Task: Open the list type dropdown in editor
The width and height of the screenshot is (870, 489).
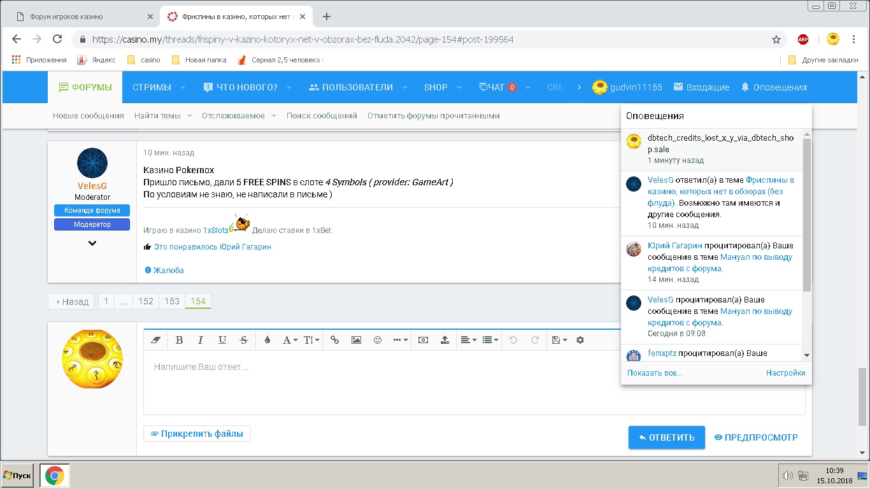Action: click(x=490, y=340)
